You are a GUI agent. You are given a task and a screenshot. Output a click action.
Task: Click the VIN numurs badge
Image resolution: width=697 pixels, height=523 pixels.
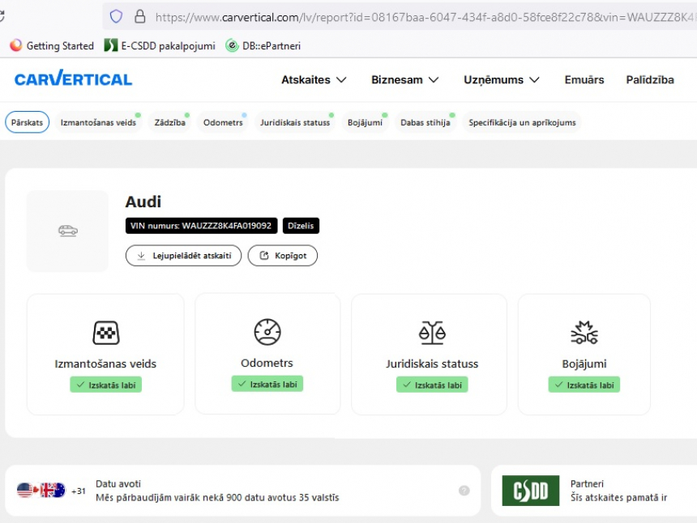201,226
